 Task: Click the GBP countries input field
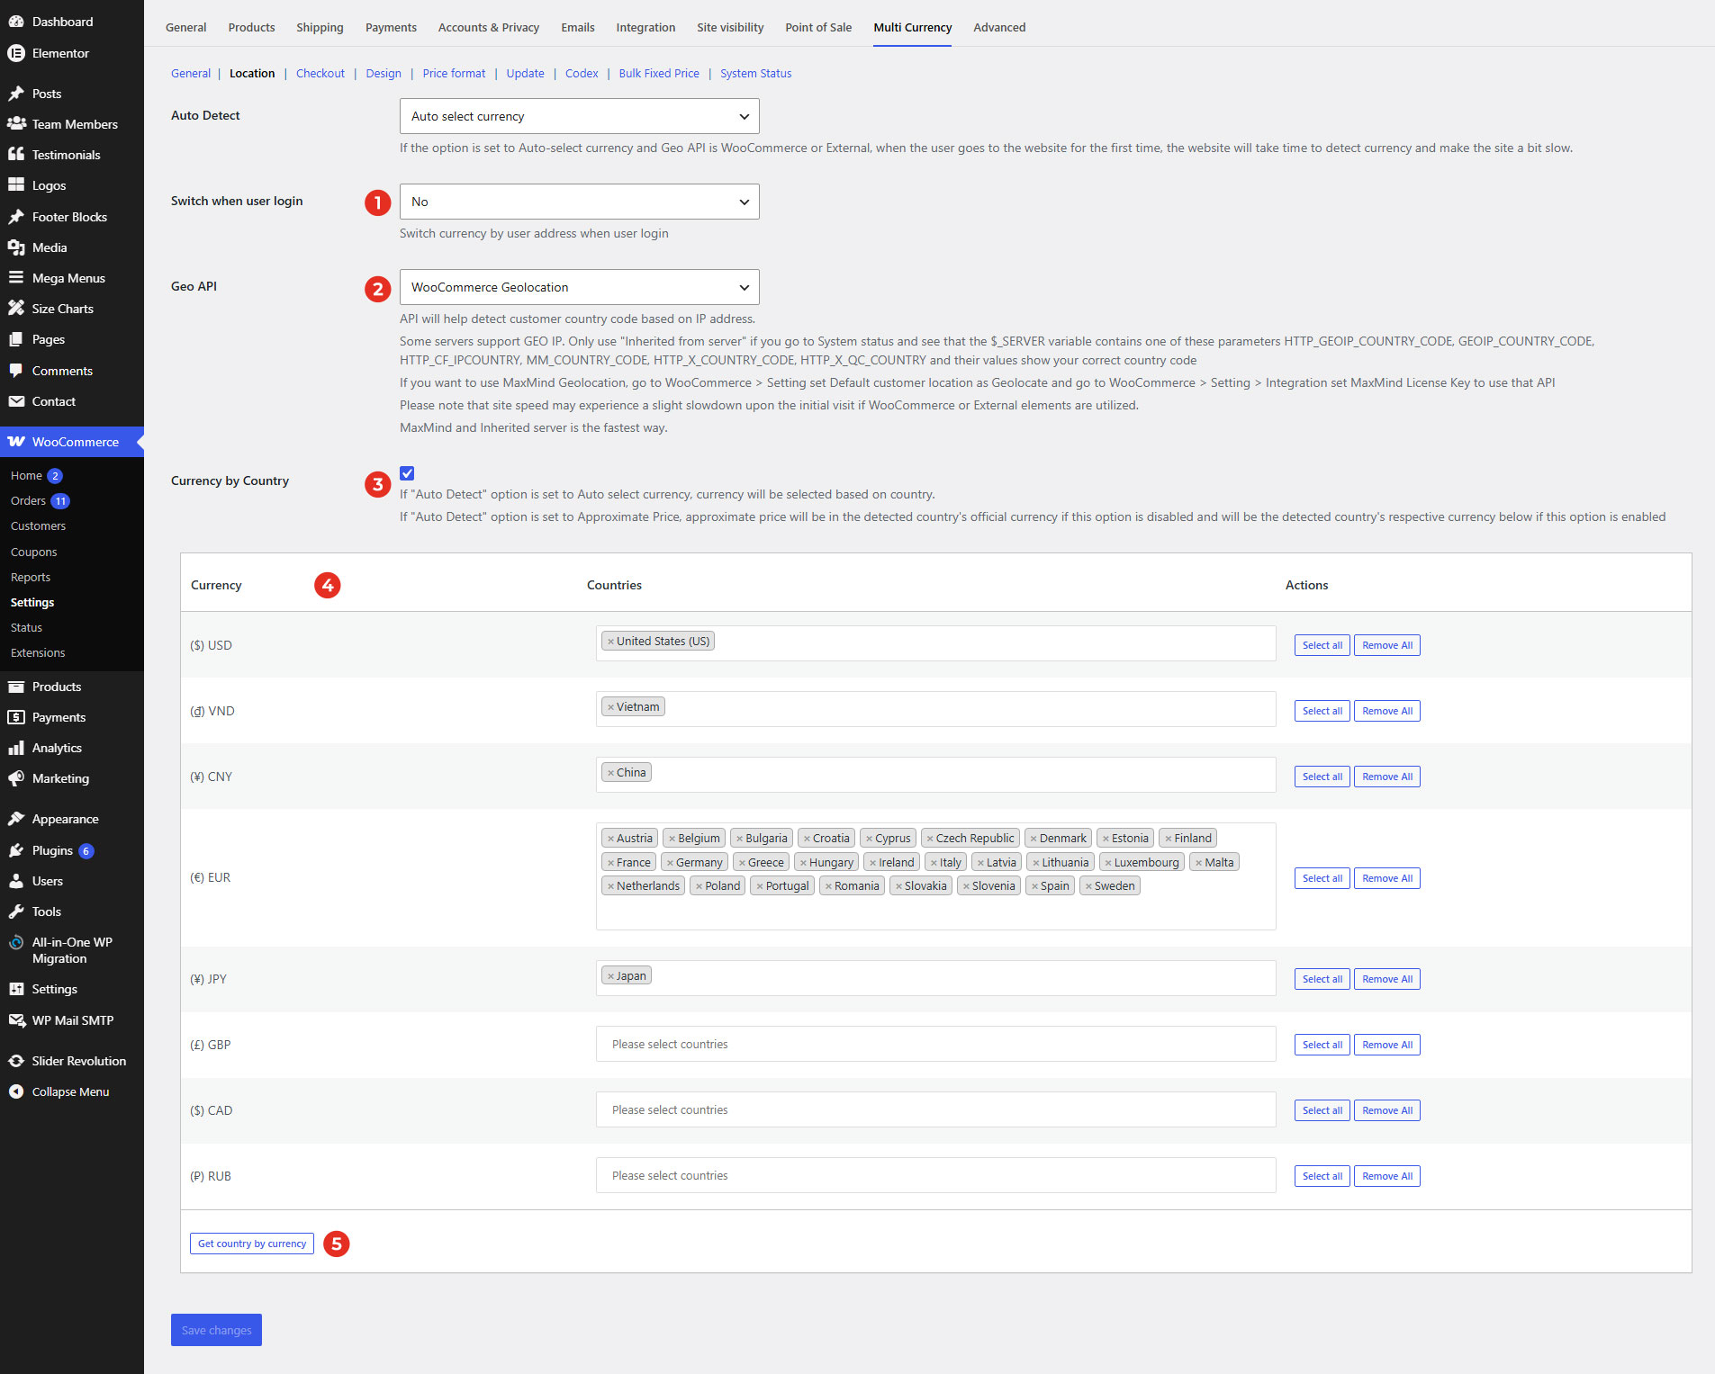935,1044
